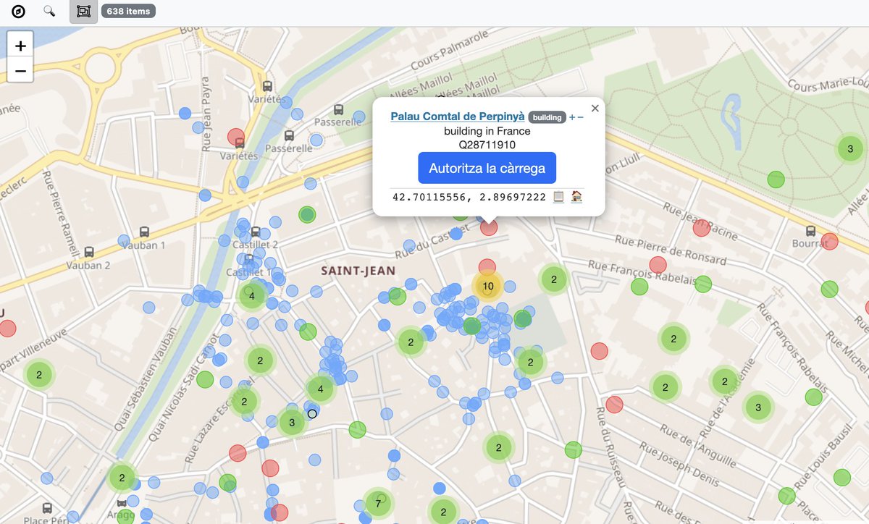Click the black-outlined circle marker

pyautogui.click(x=312, y=413)
